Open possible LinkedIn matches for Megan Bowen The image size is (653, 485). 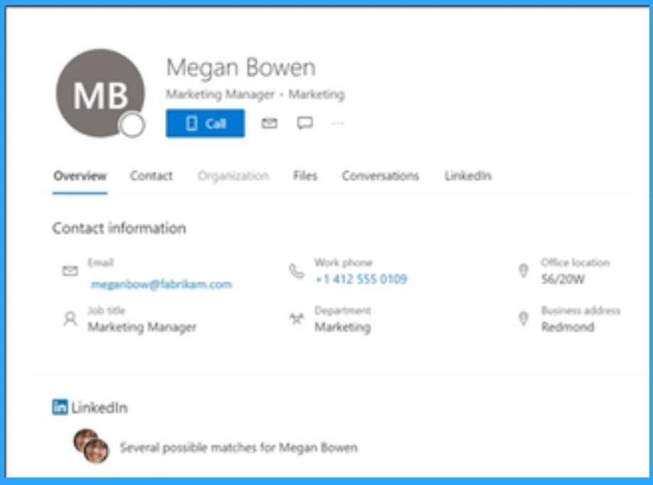pos(238,447)
